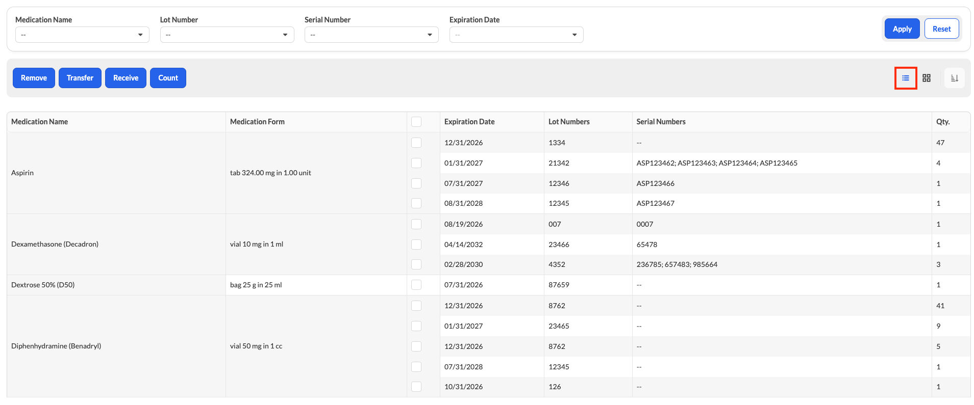Click the Count button
Viewport: 974px width, 405px height.
tap(168, 78)
